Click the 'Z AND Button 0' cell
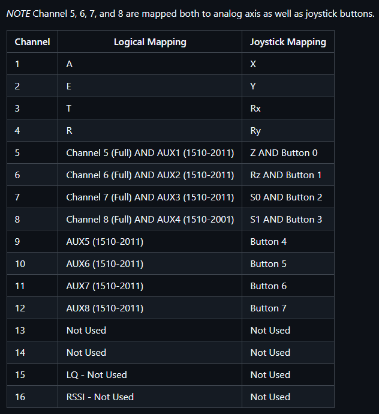The width and height of the screenshot is (379, 414). pyautogui.click(x=284, y=153)
